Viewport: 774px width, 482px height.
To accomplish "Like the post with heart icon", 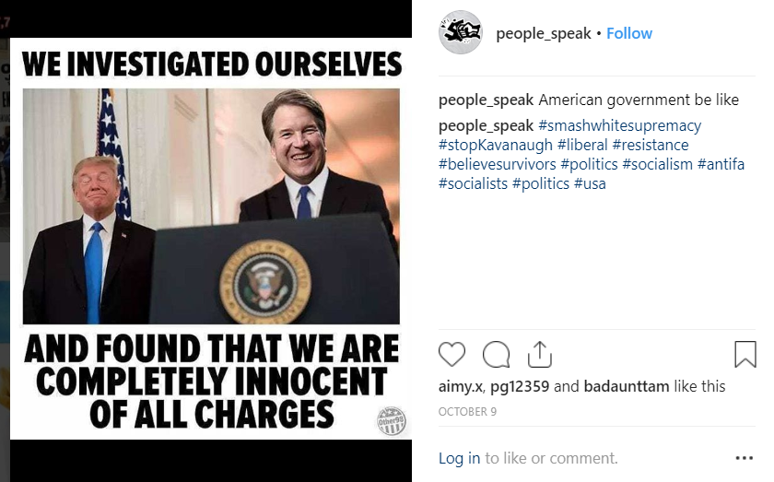I will (451, 355).
